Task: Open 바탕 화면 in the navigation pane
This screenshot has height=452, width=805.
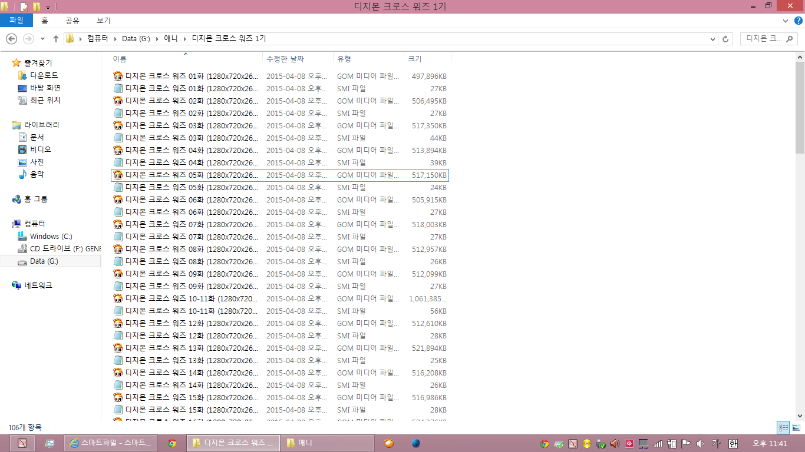Action: (45, 88)
